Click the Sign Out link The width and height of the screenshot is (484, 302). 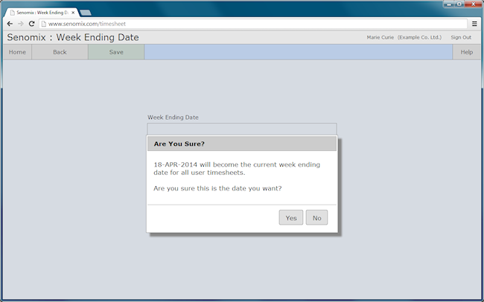pyautogui.click(x=461, y=37)
